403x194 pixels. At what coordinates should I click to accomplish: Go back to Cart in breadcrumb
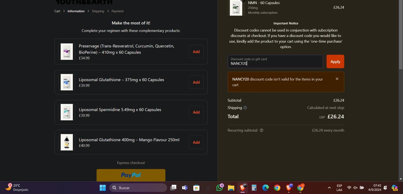(x=57, y=11)
